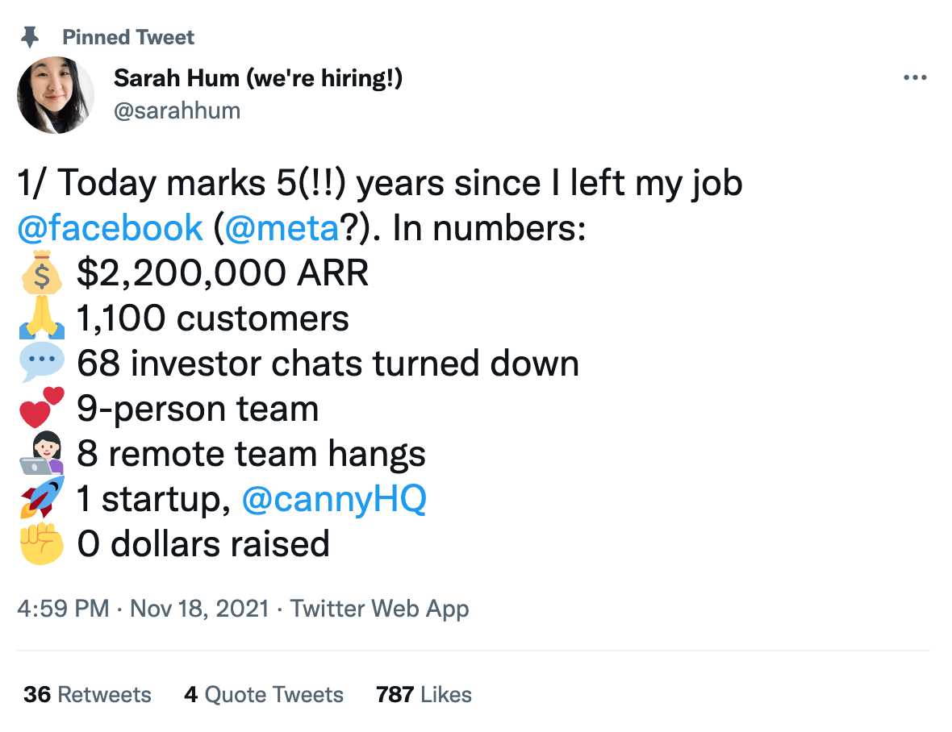The width and height of the screenshot is (952, 732).
Task: Open the more options ellipsis menu
Action: (916, 77)
